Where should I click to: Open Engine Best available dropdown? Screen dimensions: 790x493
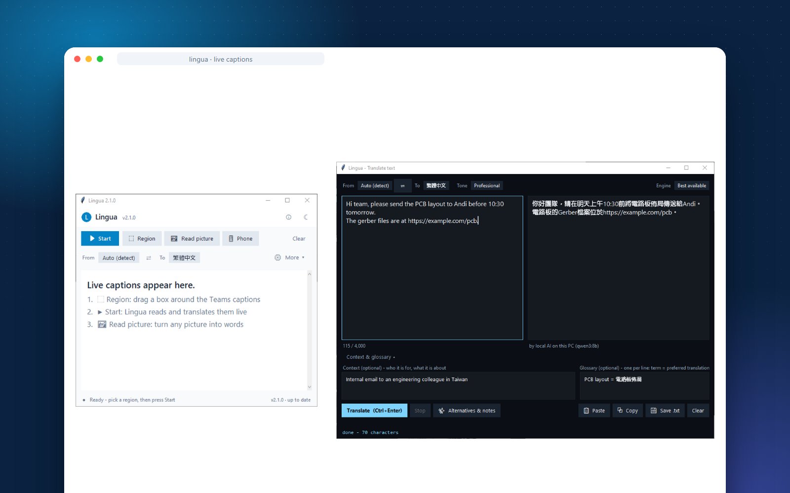(692, 186)
